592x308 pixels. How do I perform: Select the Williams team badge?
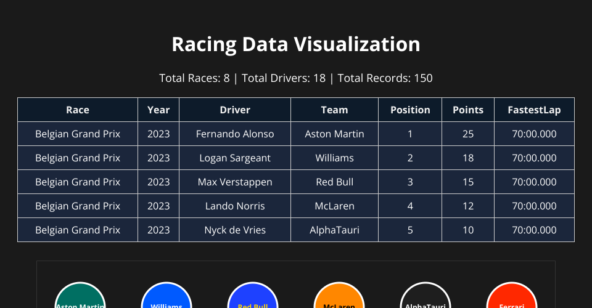(x=166, y=297)
